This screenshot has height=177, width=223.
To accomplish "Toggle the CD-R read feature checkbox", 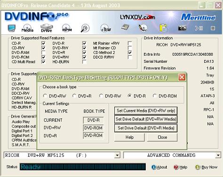I will [x=43, y=43].
